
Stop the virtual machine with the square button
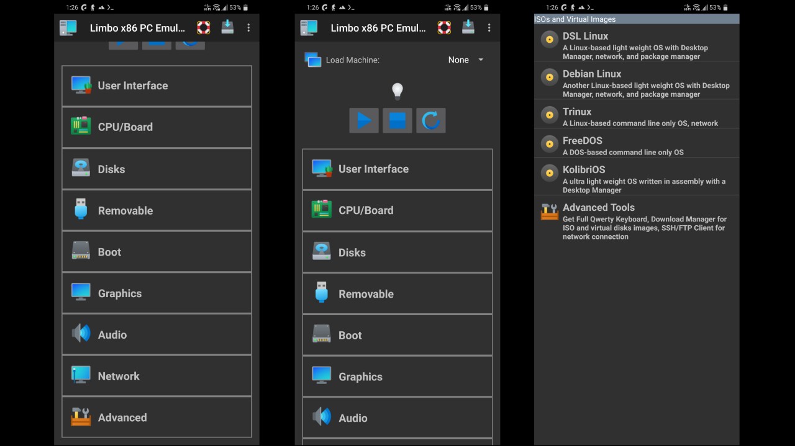397,120
